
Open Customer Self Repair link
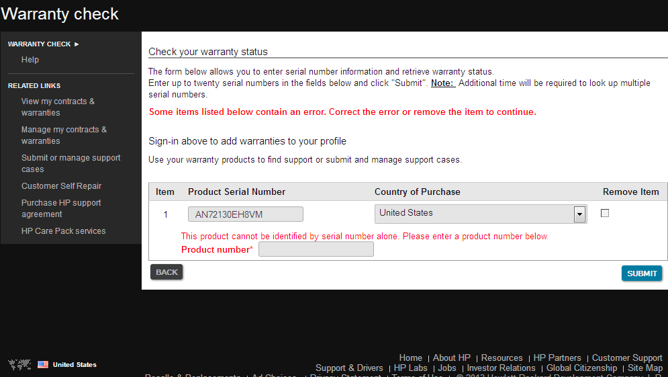pos(61,186)
